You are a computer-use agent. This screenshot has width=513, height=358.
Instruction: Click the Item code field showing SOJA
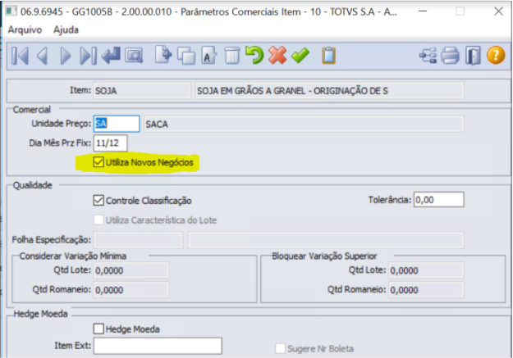click(x=142, y=90)
